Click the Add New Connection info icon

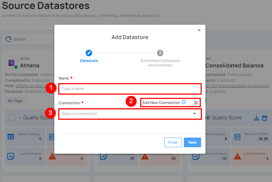click(183, 102)
